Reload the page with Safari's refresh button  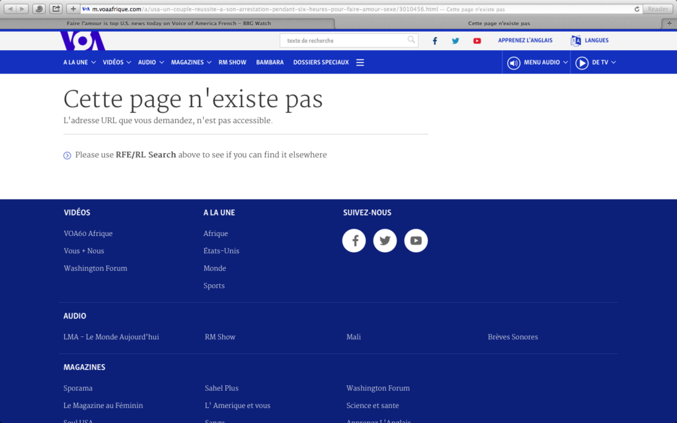coord(637,9)
